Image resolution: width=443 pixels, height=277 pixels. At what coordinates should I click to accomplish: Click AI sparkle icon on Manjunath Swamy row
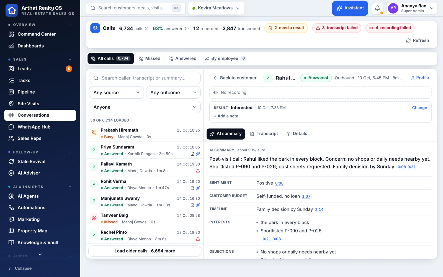click(198, 205)
